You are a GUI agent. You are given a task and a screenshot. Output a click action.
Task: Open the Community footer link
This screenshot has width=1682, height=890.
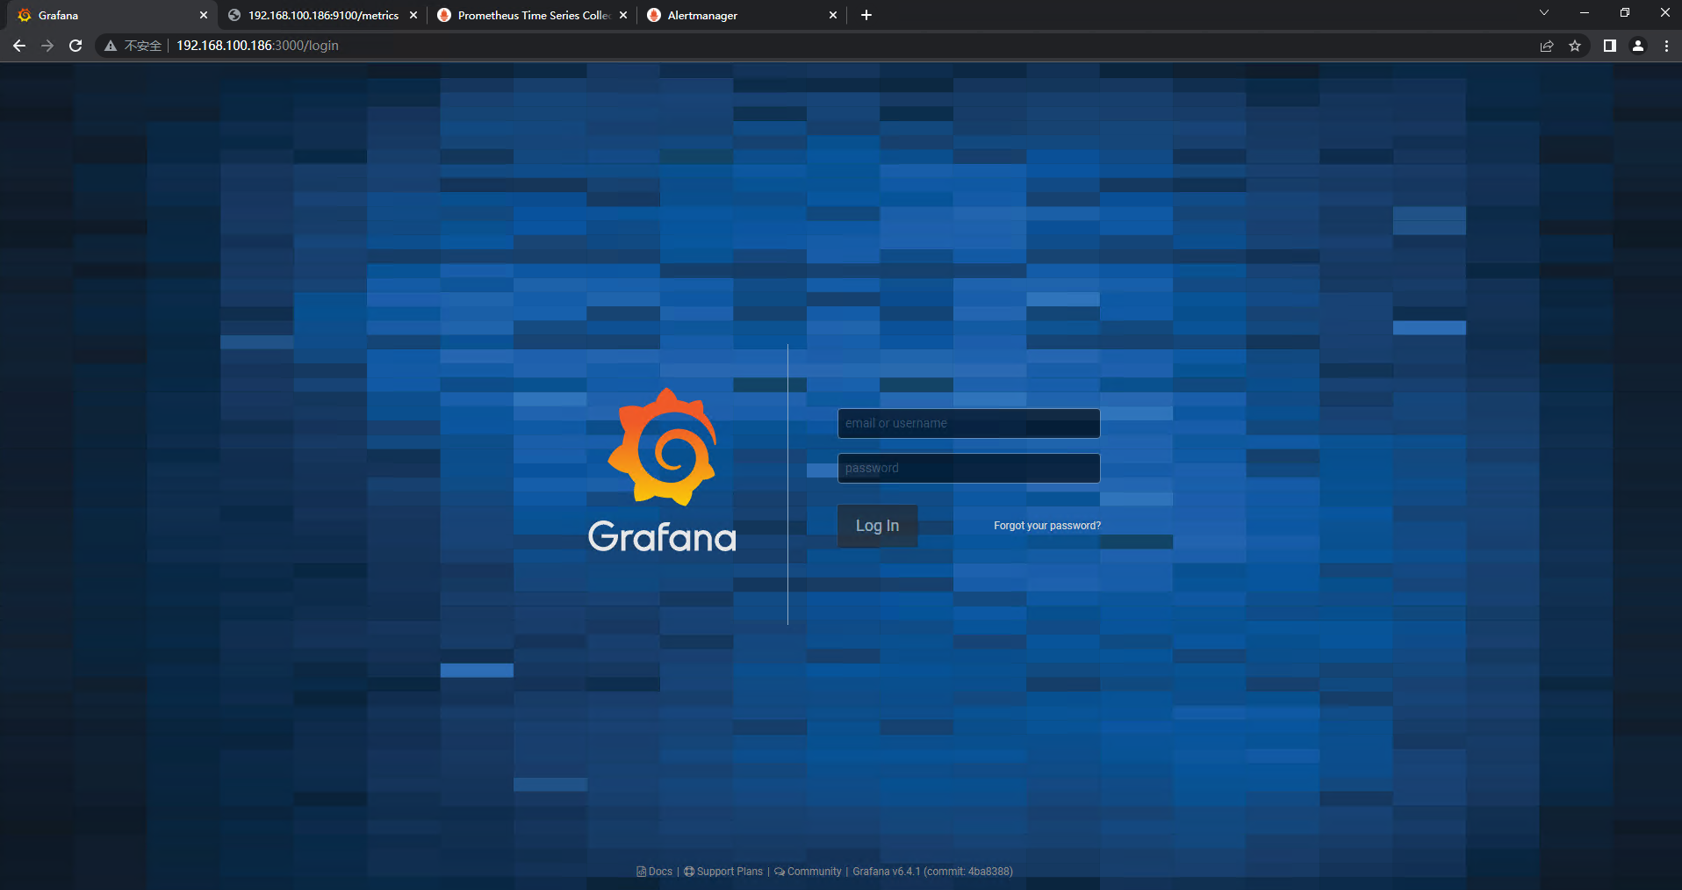[808, 872]
